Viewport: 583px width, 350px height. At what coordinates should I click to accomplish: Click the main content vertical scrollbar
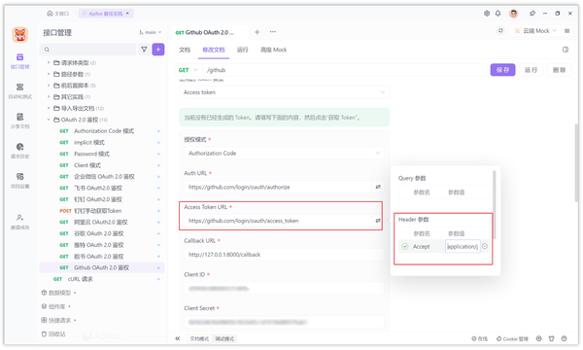(x=576, y=163)
